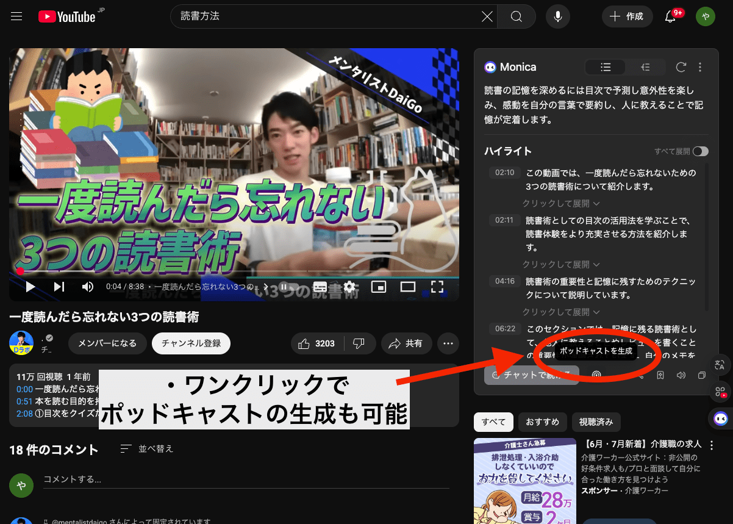
Task: Open Monica's three-dot options menu
Action: [700, 67]
